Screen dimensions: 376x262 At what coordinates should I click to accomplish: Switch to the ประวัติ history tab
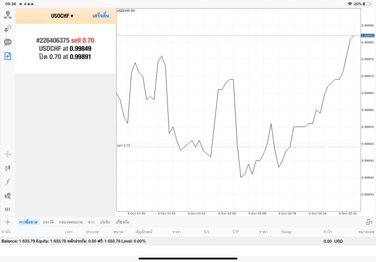point(48,222)
